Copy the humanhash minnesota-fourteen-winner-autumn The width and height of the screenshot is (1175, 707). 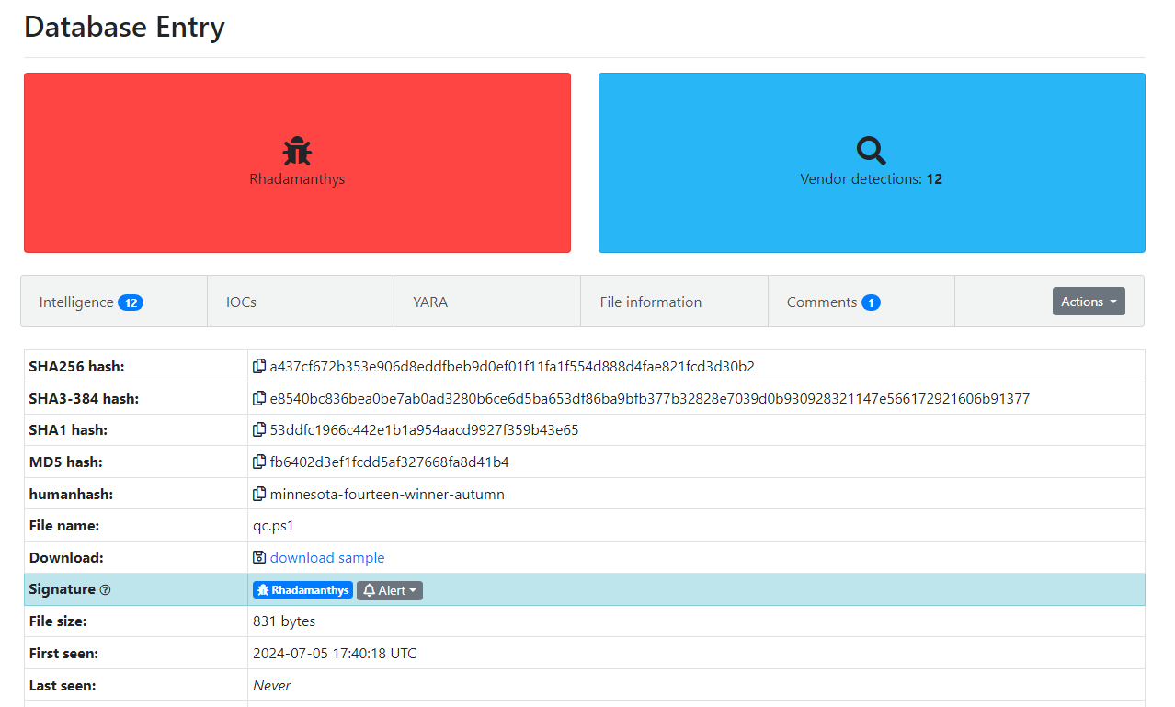tap(259, 494)
